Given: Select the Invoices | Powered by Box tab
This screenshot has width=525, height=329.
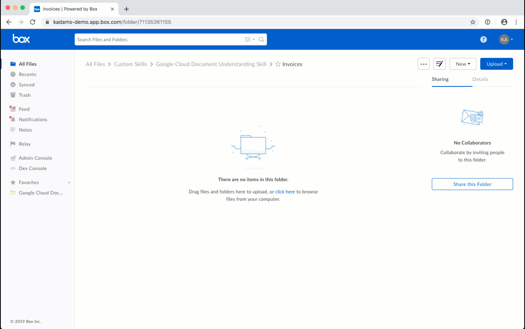Looking at the screenshot, I should tap(74, 9).
